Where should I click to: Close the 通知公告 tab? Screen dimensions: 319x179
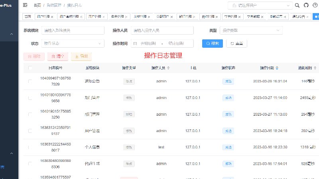307,17
